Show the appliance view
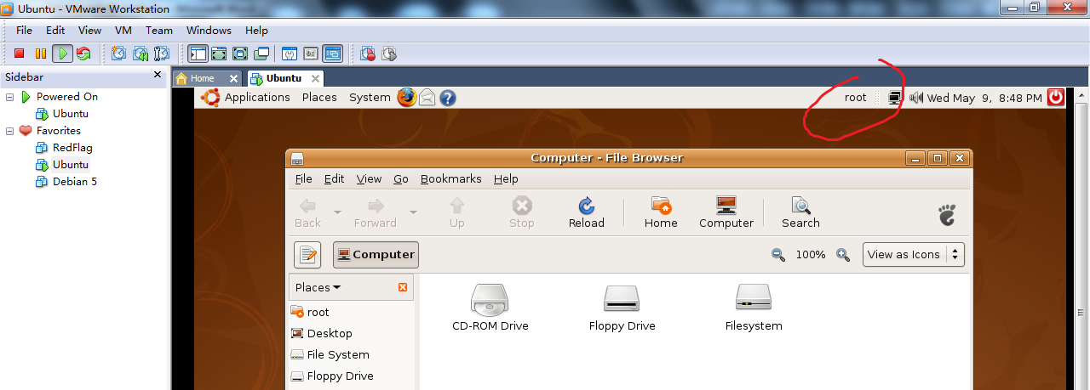 pyautogui.click(x=311, y=54)
